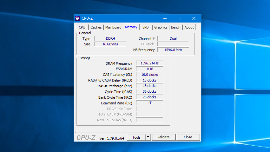Select the Mainboard tab

113,27
